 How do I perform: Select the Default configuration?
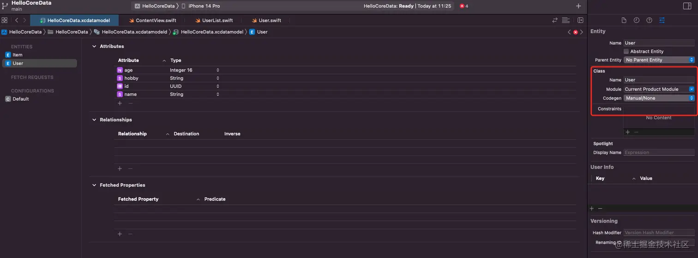coord(39,99)
